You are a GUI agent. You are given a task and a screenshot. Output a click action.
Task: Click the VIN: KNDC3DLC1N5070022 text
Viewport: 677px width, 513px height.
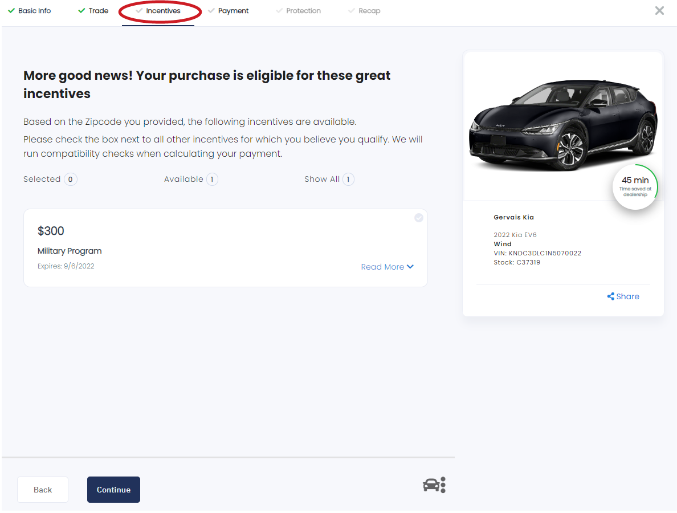[x=537, y=253]
